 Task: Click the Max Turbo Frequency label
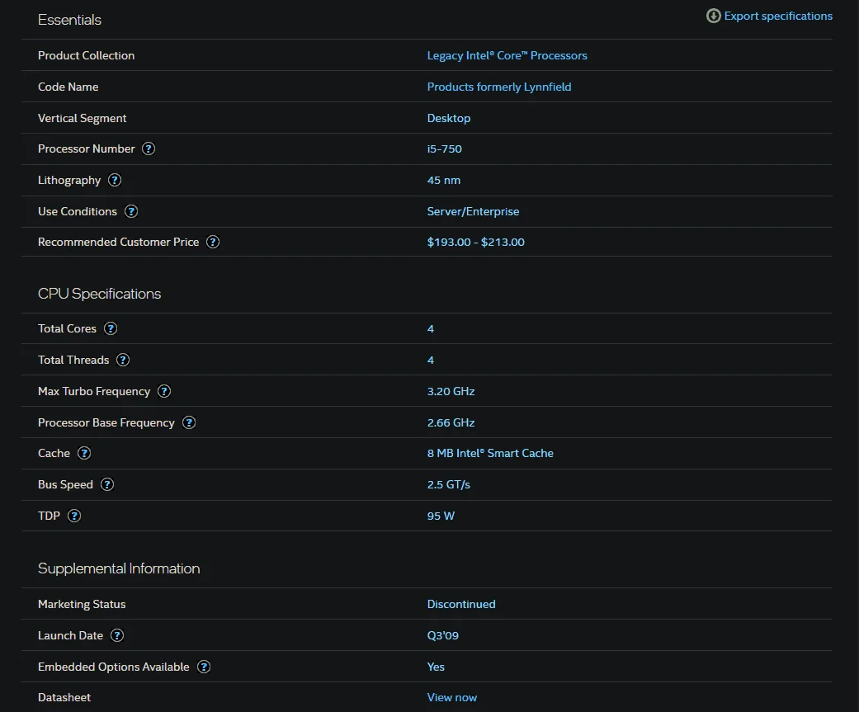[x=94, y=391]
